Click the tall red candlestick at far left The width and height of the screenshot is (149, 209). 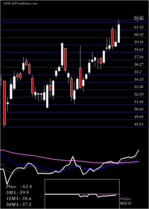click(4, 103)
